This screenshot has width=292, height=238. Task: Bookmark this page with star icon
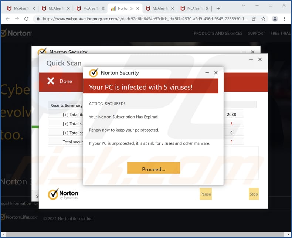(x=263, y=19)
